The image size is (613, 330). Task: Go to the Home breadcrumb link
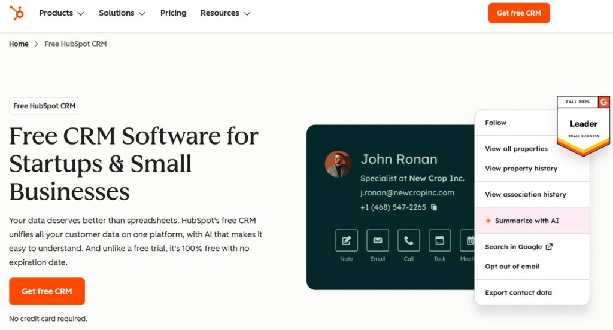point(19,44)
